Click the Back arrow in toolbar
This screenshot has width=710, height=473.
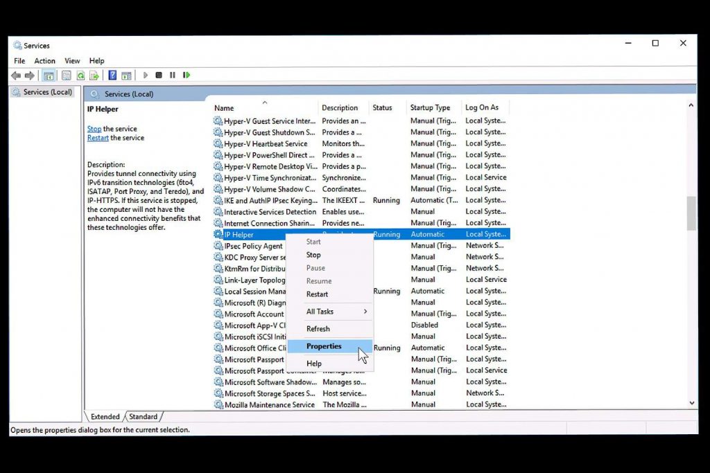tap(16, 75)
